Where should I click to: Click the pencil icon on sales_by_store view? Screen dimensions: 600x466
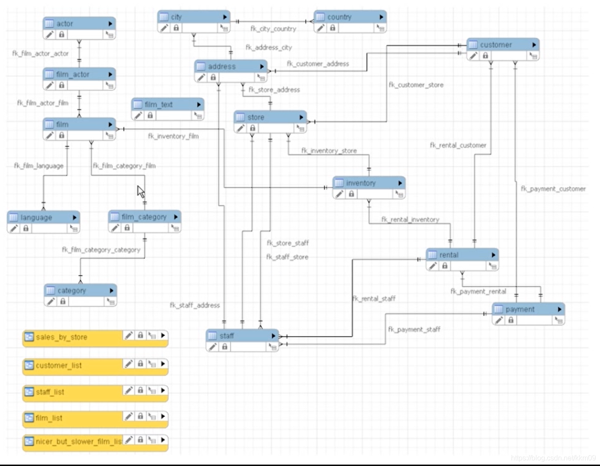click(x=128, y=335)
